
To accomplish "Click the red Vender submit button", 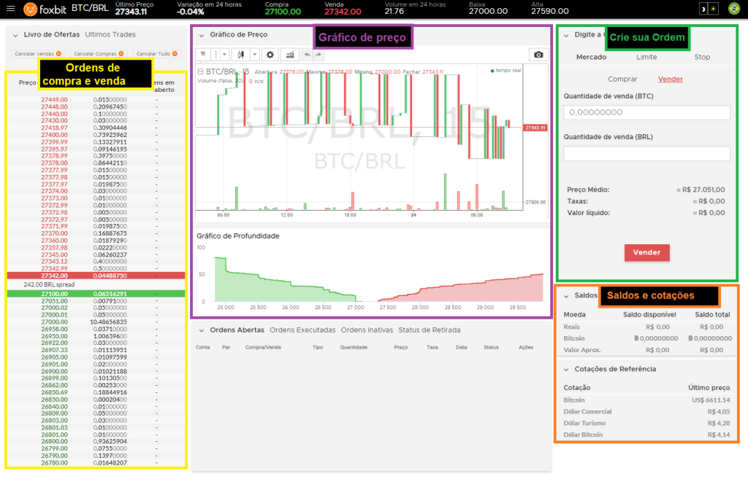I will pyautogui.click(x=647, y=252).
